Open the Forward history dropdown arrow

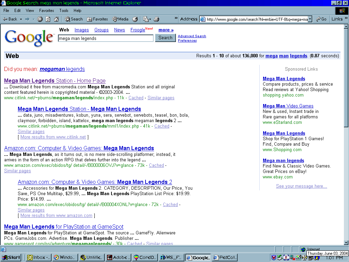(33, 19)
